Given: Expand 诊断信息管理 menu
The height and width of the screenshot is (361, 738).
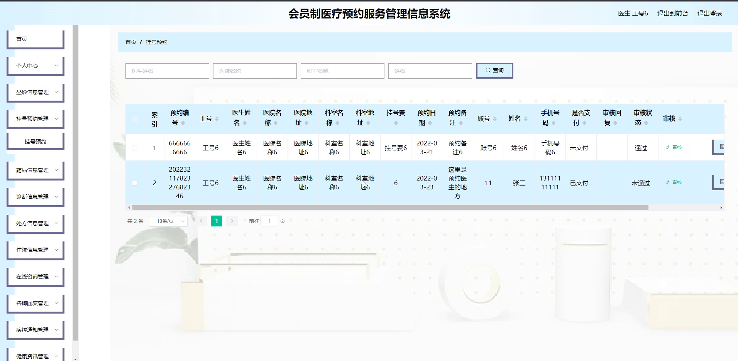Looking at the screenshot, I should (x=36, y=197).
